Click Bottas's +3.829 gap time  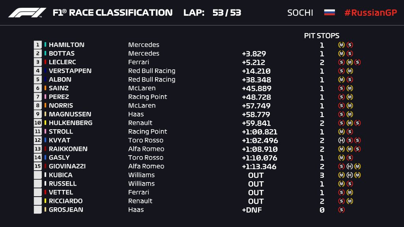tap(254, 54)
